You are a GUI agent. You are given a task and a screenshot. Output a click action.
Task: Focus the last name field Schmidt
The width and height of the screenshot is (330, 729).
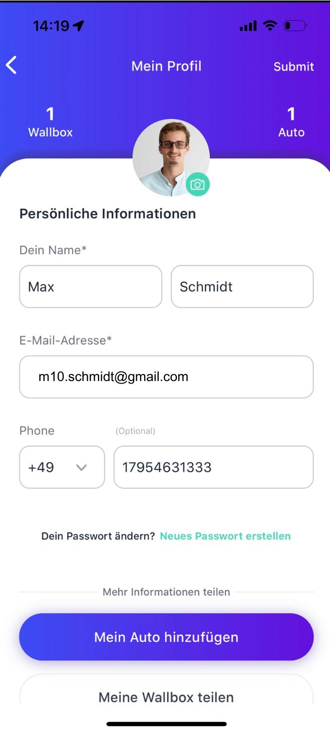click(242, 287)
